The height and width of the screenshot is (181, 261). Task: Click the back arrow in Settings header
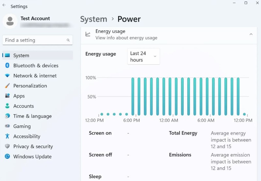point(4,5)
